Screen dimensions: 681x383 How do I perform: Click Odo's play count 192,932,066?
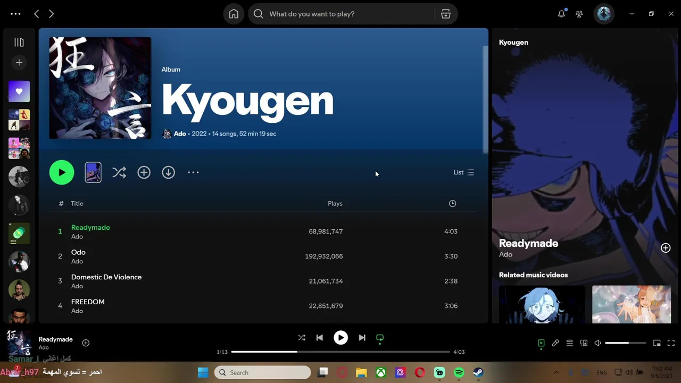click(323, 256)
